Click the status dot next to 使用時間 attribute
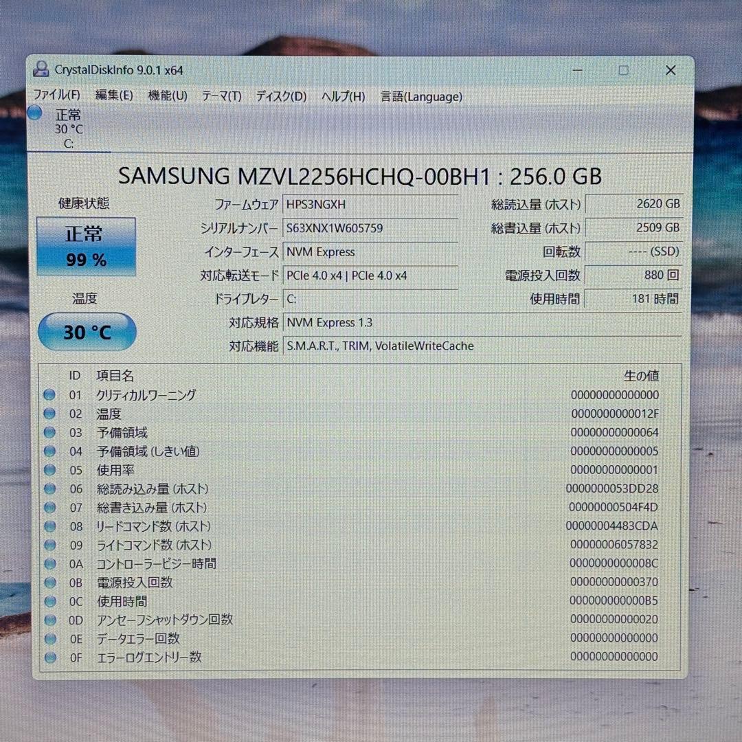742x742 pixels. pyautogui.click(x=49, y=600)
